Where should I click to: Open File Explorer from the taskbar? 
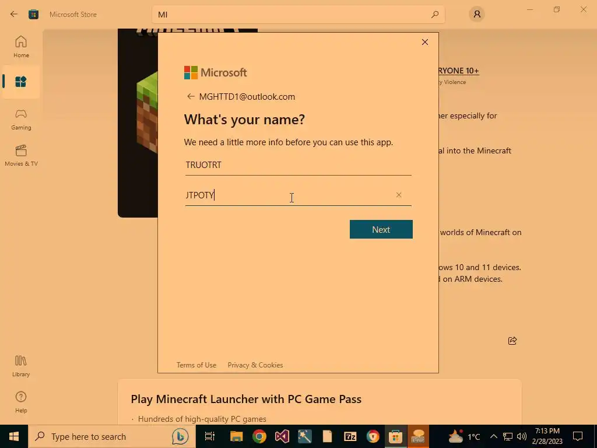pyautogui.click(x=237, y=436)
